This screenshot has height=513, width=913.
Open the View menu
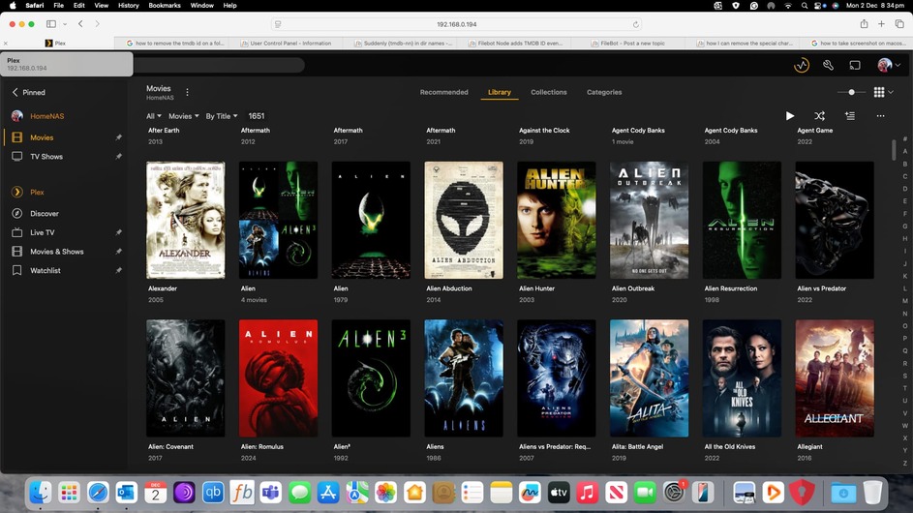click(x=102, y=5)
